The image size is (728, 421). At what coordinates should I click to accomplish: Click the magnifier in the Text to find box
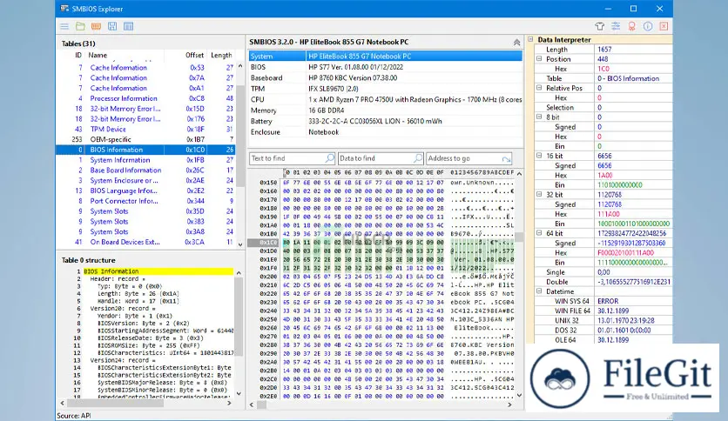[330, 158]
